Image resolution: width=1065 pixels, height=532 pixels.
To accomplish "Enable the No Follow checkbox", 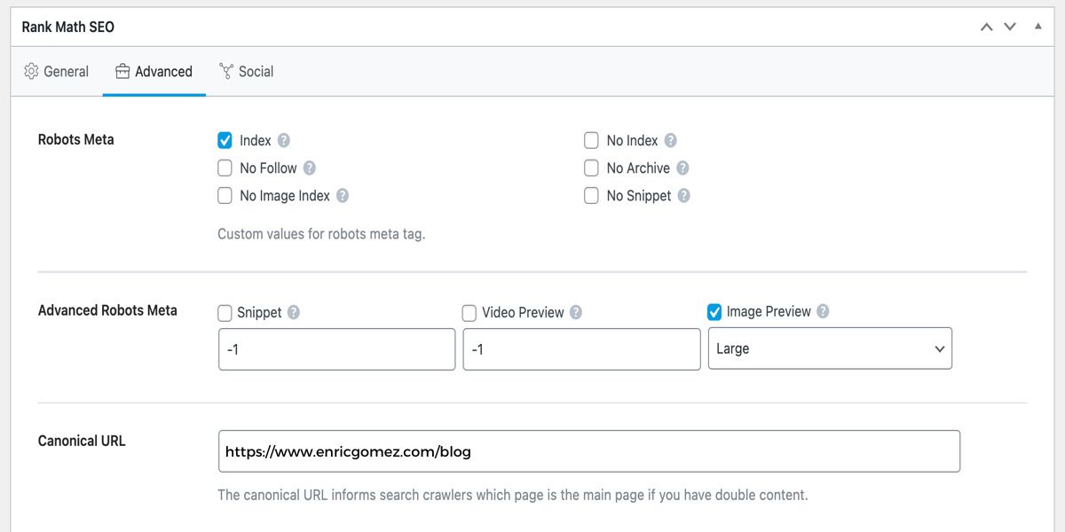I will point(225,168).
